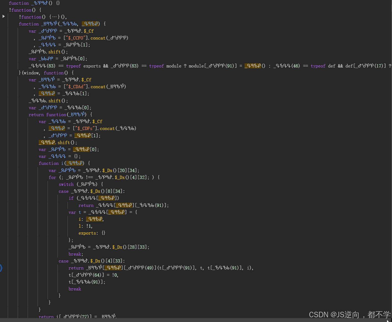Click the word "module" after typeof
This screenshot has height=322, width=392.
[174, 66]
